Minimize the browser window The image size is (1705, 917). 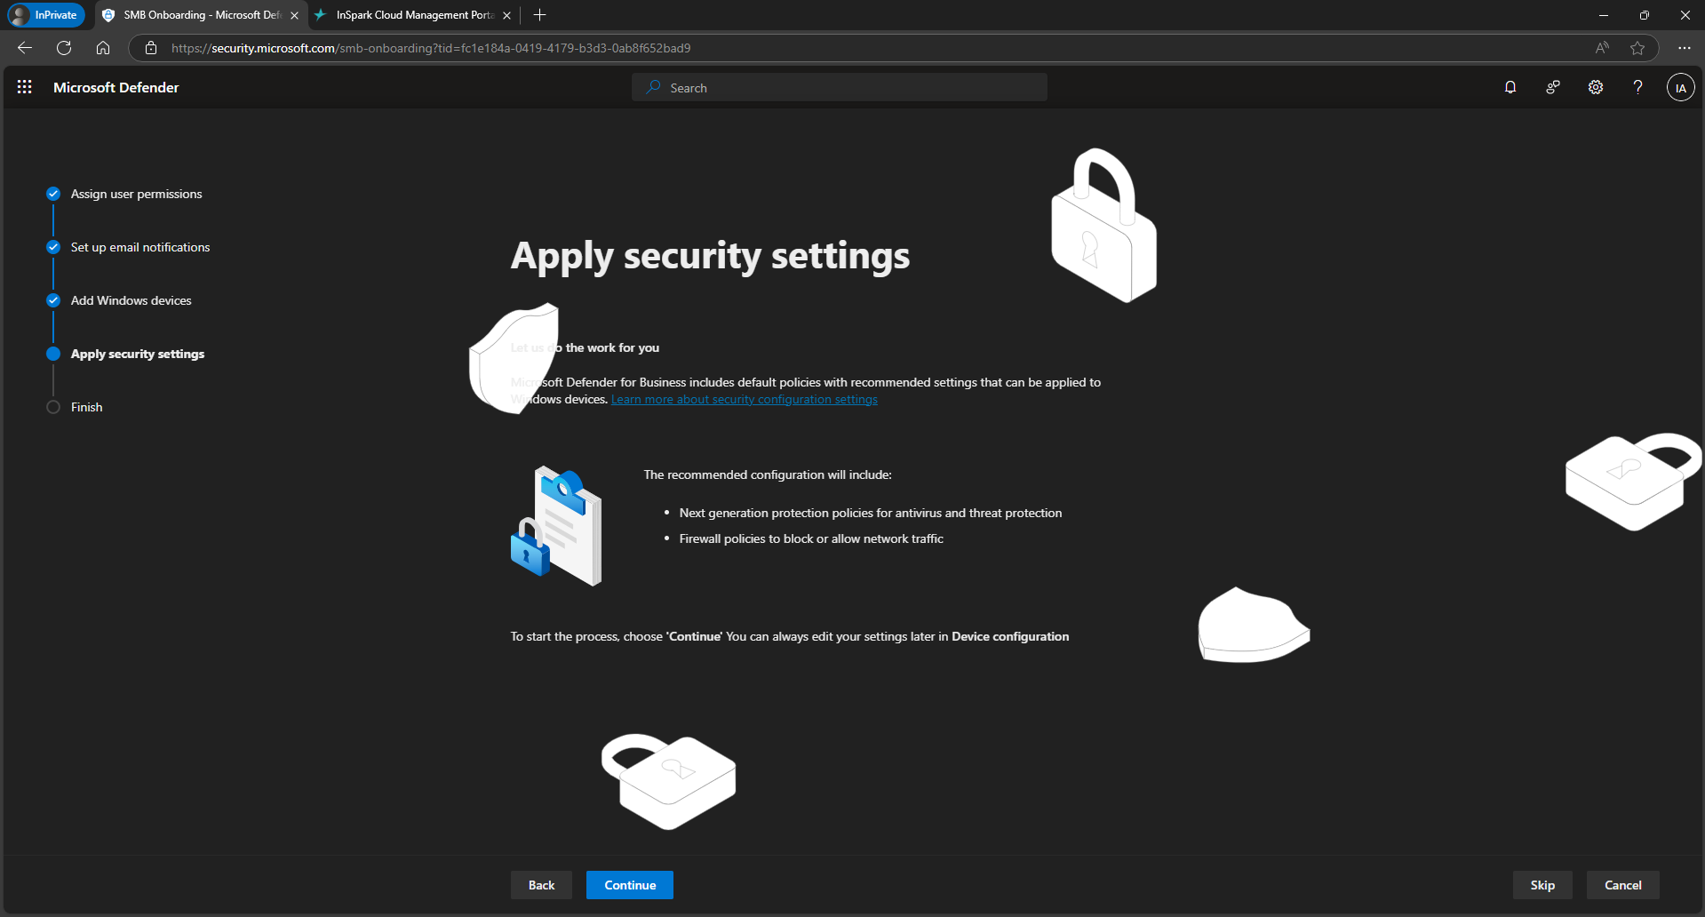tap(1604, 15)
